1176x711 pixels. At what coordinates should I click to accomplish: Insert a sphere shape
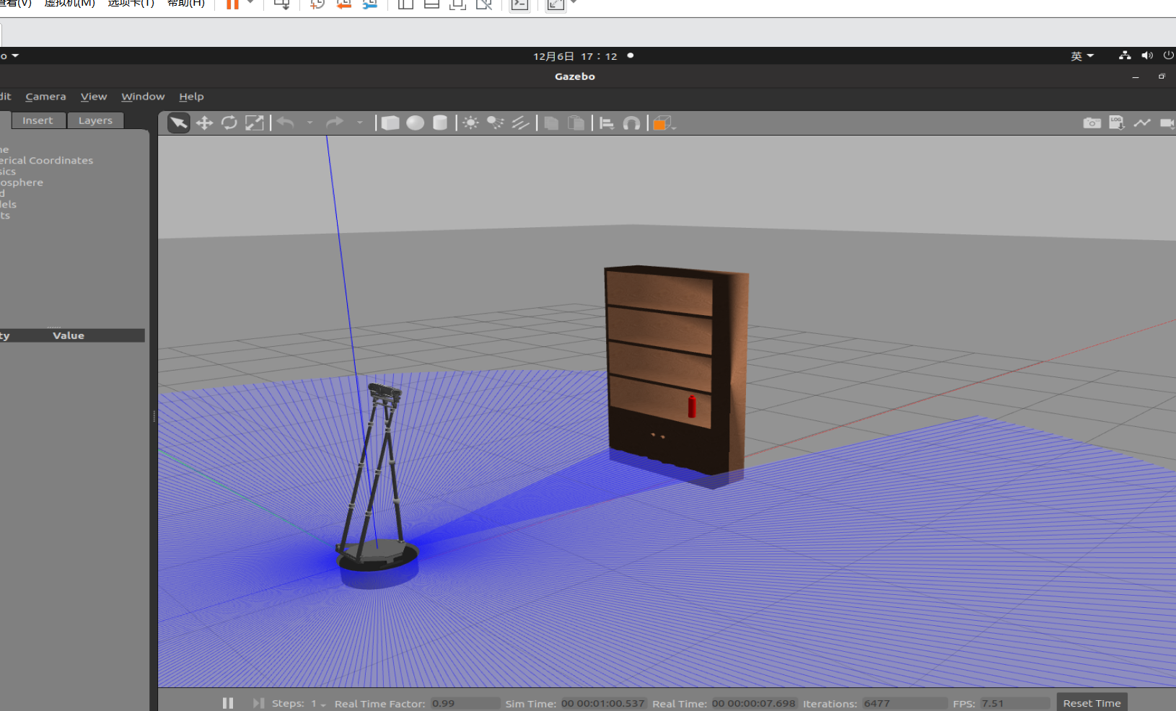coord(416,123)
